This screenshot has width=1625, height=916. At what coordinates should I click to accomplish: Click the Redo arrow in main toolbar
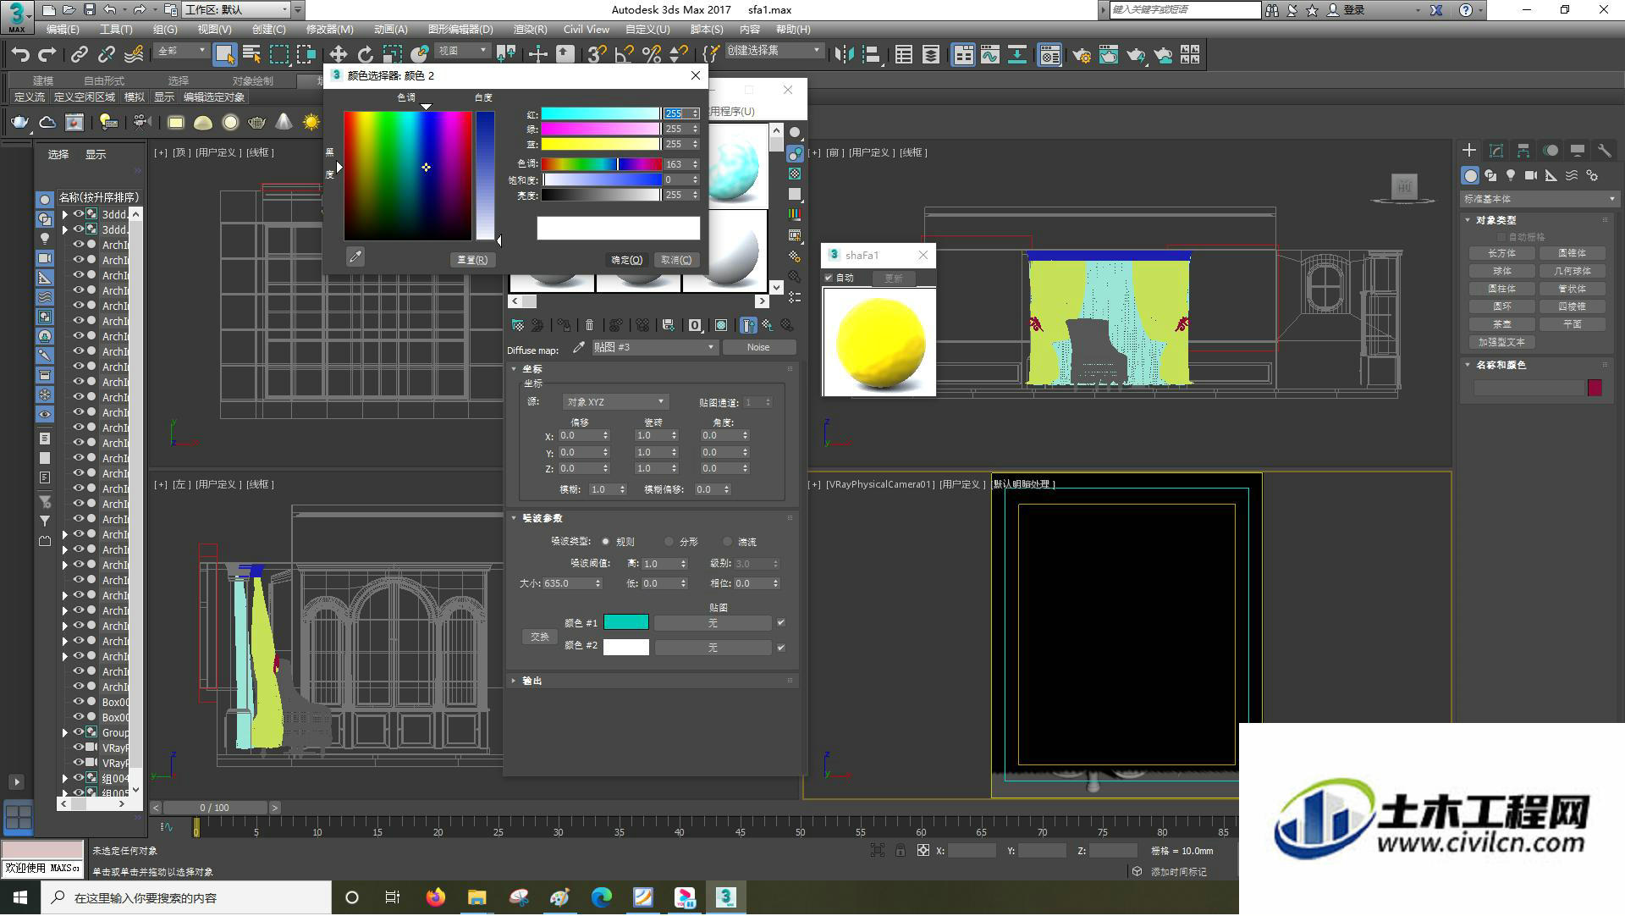point(47,55)
